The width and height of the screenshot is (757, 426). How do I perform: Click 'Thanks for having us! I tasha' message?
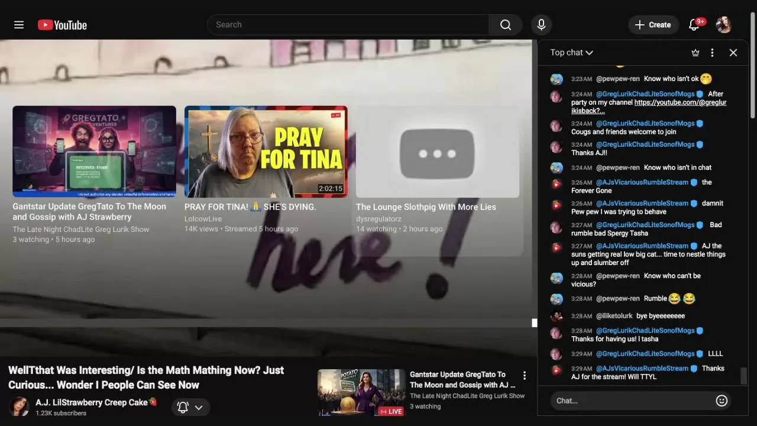point(614,339)
